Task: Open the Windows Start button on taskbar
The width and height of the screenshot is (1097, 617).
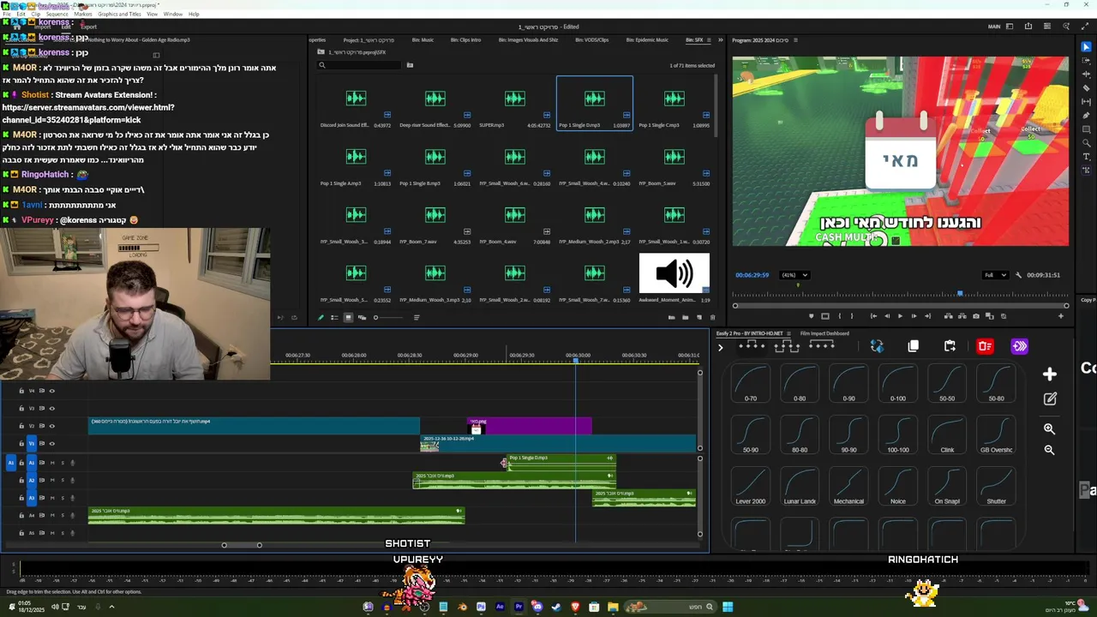Action: (x=728, y=607)
